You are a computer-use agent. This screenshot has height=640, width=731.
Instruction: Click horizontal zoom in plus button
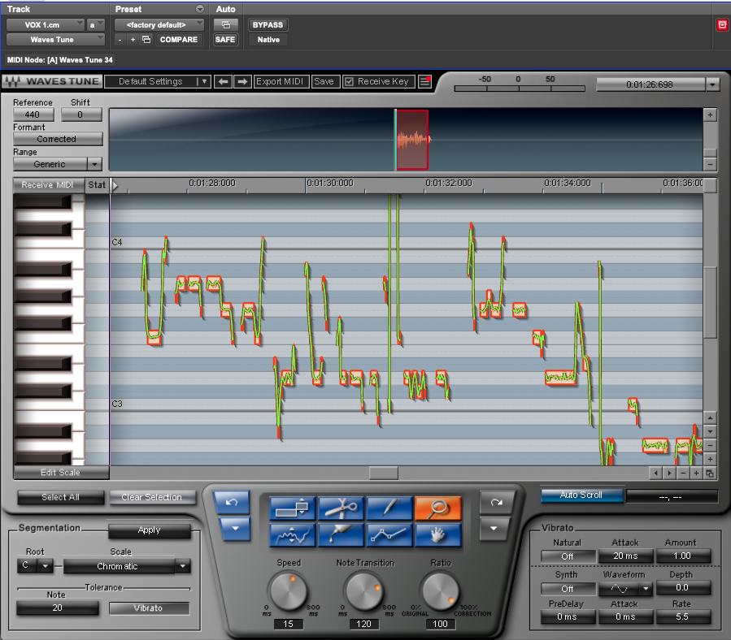point(696,474)
